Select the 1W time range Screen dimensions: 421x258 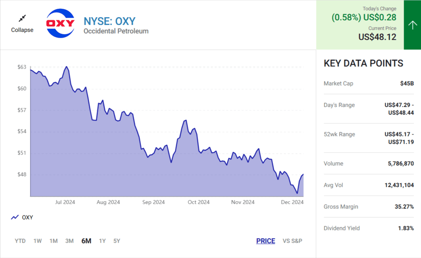(37, 241)
